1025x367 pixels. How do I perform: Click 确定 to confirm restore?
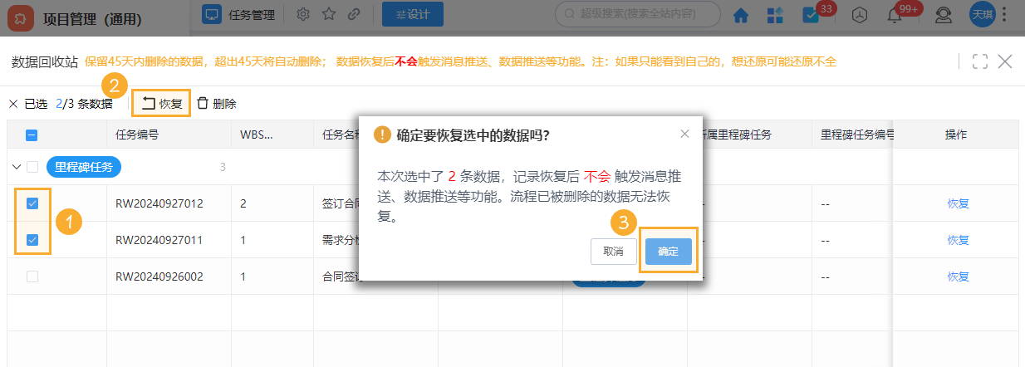[x=668, y=251]
